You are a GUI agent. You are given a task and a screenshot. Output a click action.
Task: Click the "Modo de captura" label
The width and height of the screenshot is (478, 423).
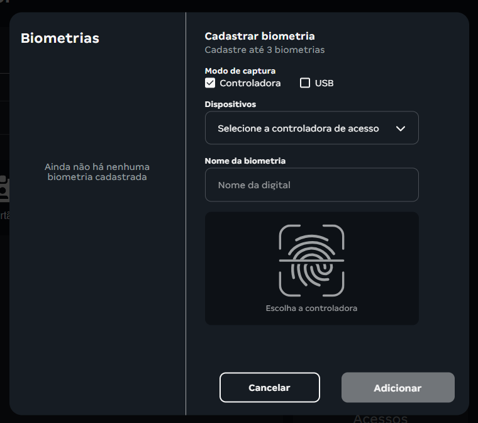click(240, 71)
